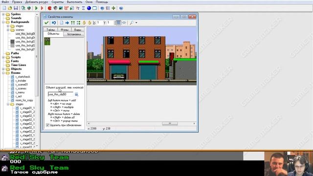Collapse the stages subfolder under Rooms

point(8,104)
